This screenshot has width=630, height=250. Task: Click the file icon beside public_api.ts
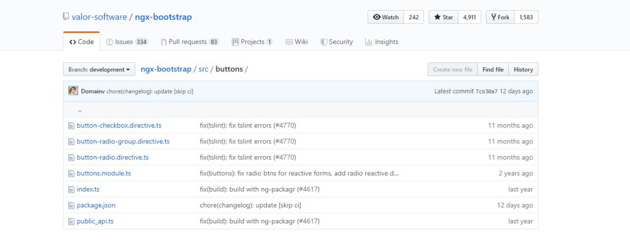(x=71, y=221)
